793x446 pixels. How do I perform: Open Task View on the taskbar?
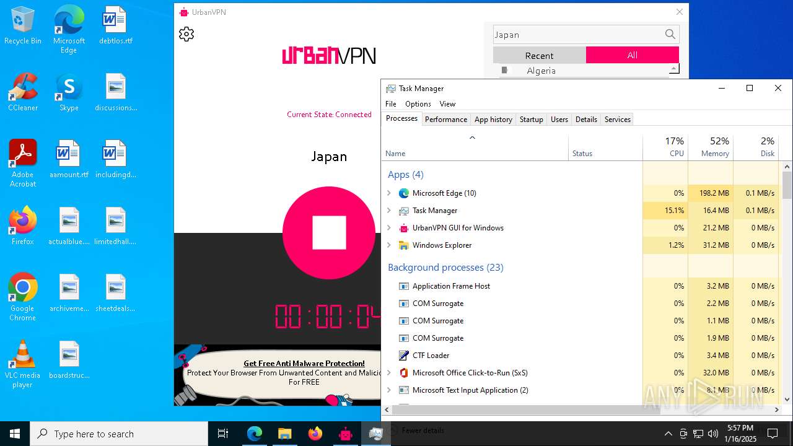(x=223, y=434)
